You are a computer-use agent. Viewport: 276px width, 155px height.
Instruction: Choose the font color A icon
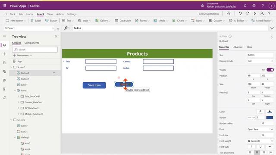260,112
